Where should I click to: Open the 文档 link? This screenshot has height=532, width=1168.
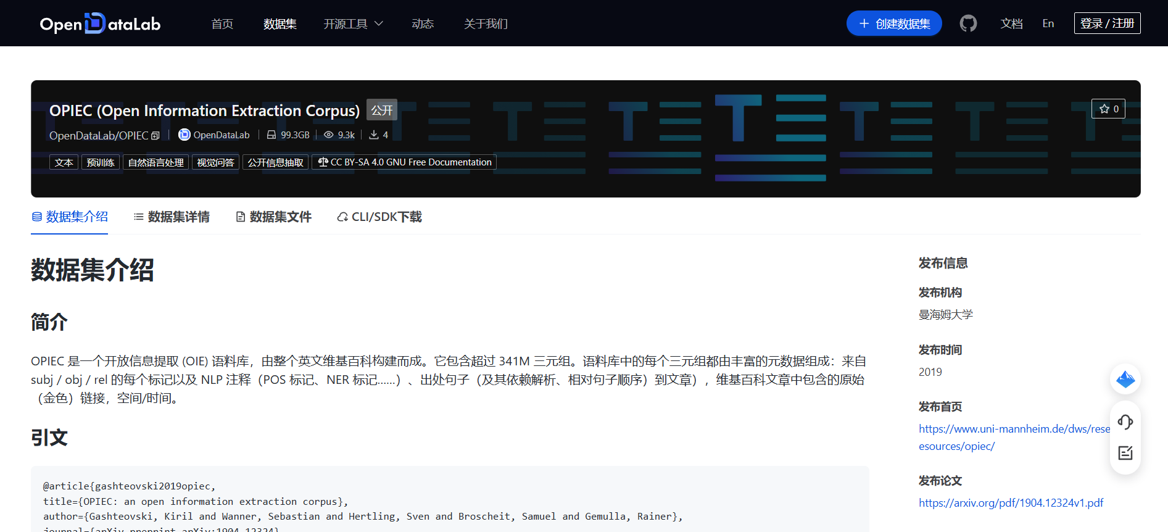click(1011, 23)
